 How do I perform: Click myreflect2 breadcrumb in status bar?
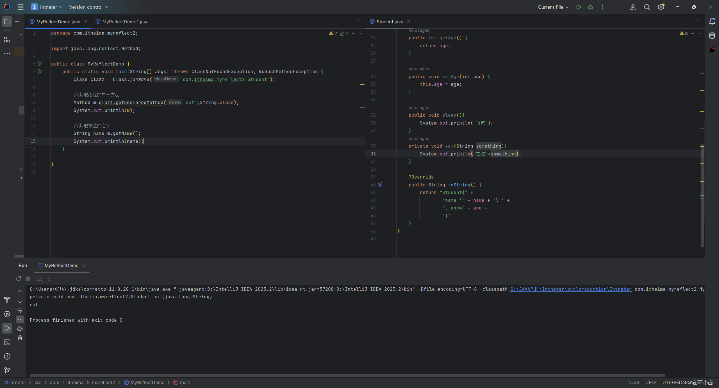click(103, 382)
